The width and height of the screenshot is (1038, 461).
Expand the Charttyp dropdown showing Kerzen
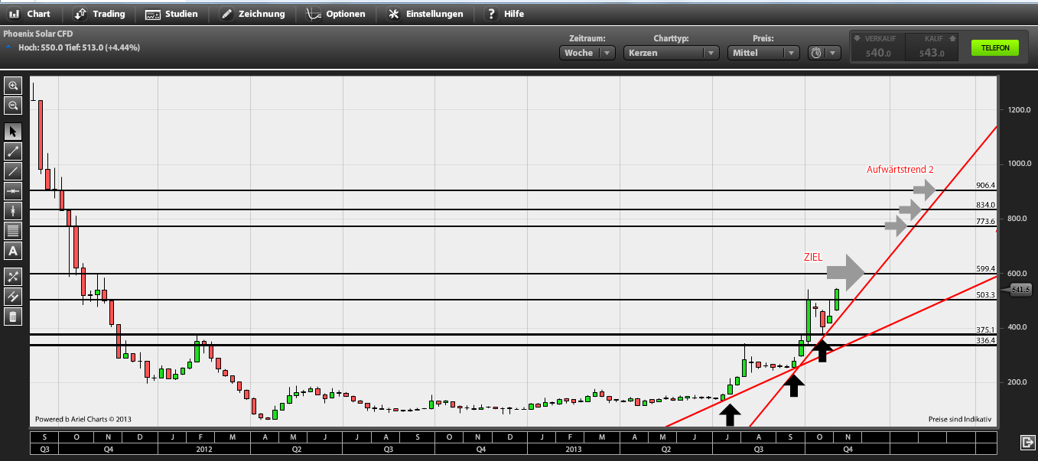[671, 53]
